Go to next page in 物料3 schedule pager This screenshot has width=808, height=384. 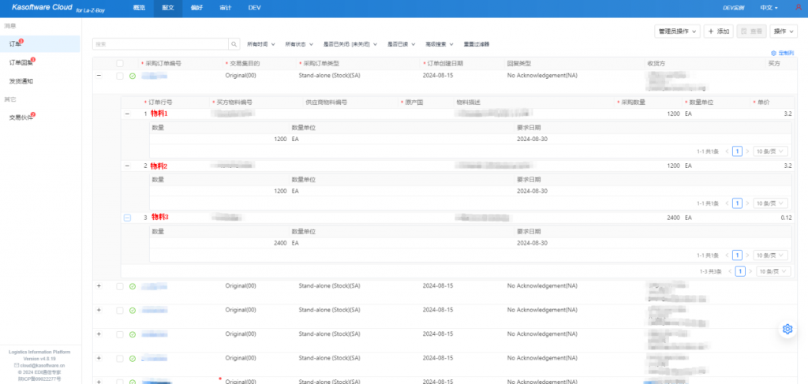point(747,255)
